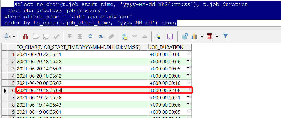The image size is (281, 118).
Task: Select cell 2021-06-19 22:06:28
Action: click(82, 97)
